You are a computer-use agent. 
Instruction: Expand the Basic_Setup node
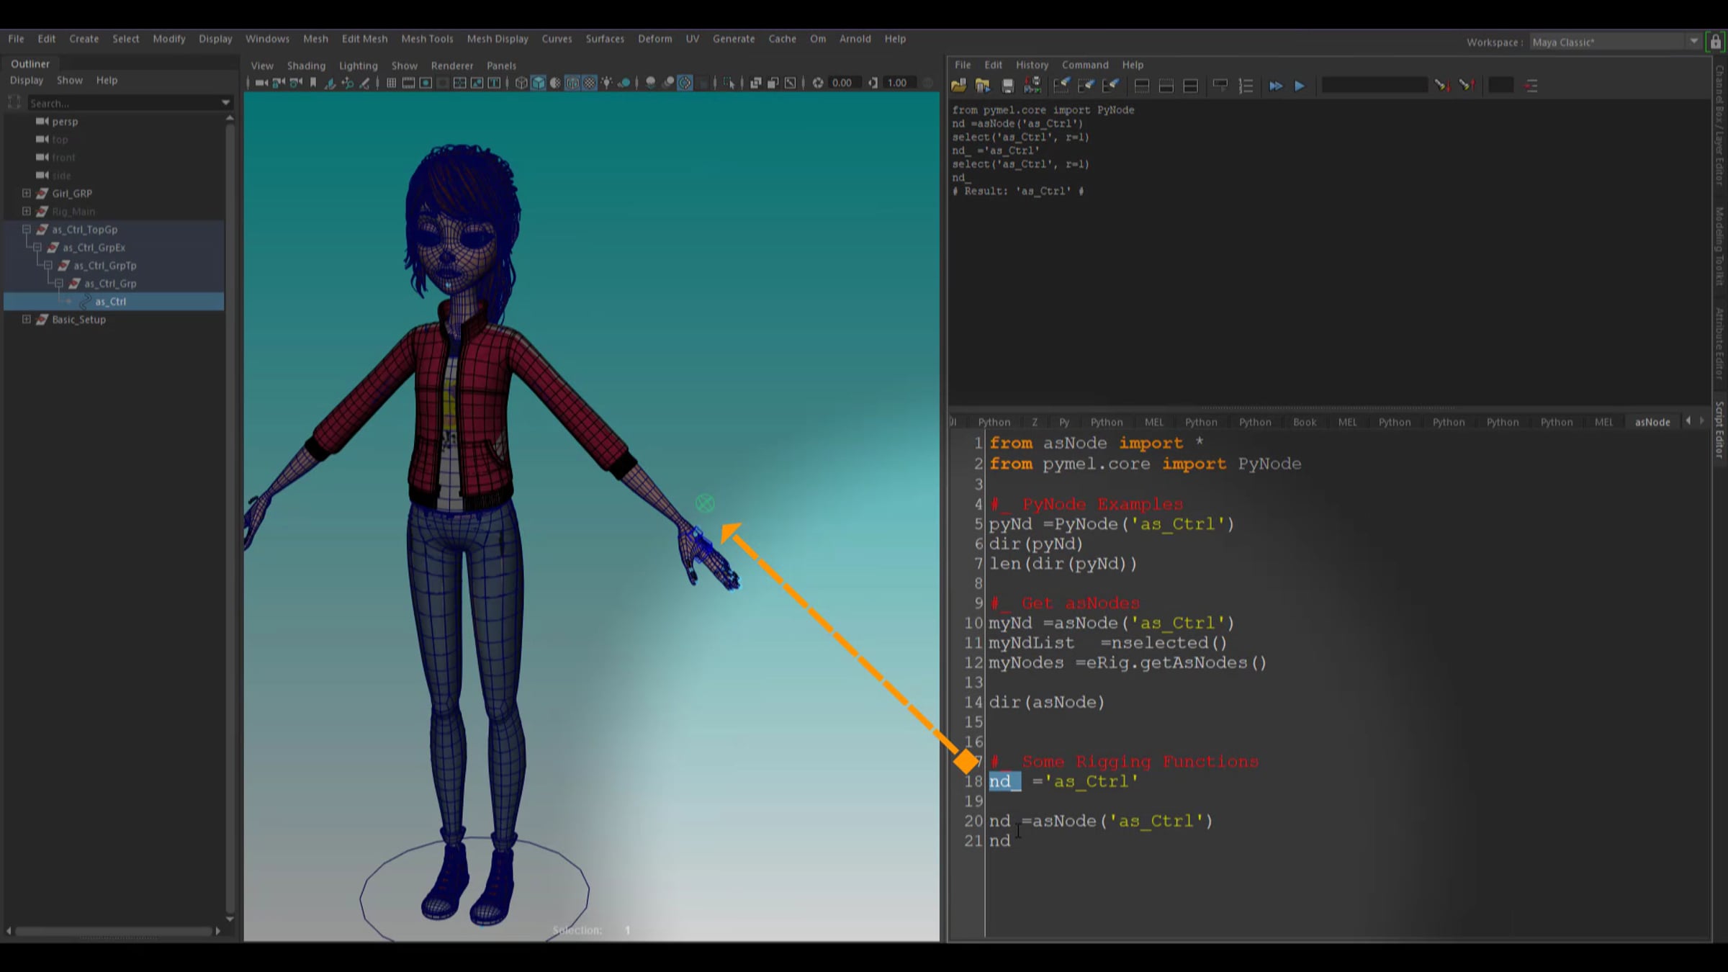[27, 319]
